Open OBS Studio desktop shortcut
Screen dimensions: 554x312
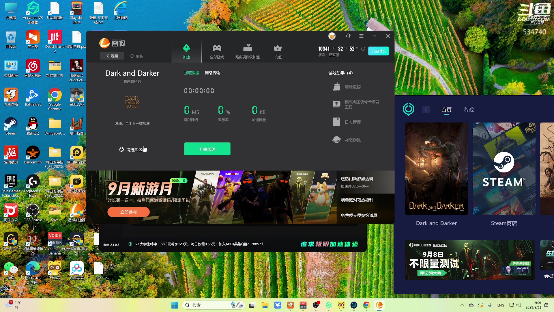(33, 213)
